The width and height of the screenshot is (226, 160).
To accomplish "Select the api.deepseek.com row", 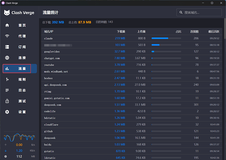I will 132,85.
